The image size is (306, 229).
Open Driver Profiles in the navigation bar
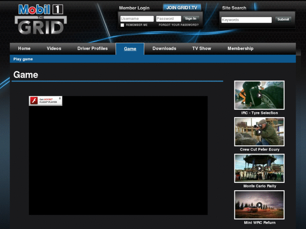[x=93, y=48]
